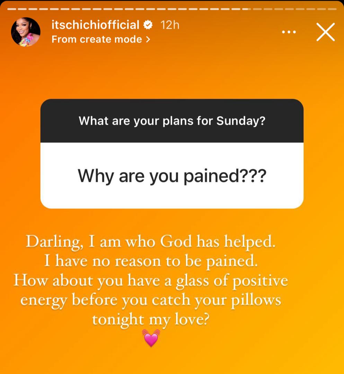Click the 'Darling, I am who God has helped.' line
This screenshot has height=374, width=344.
point(151,242)
